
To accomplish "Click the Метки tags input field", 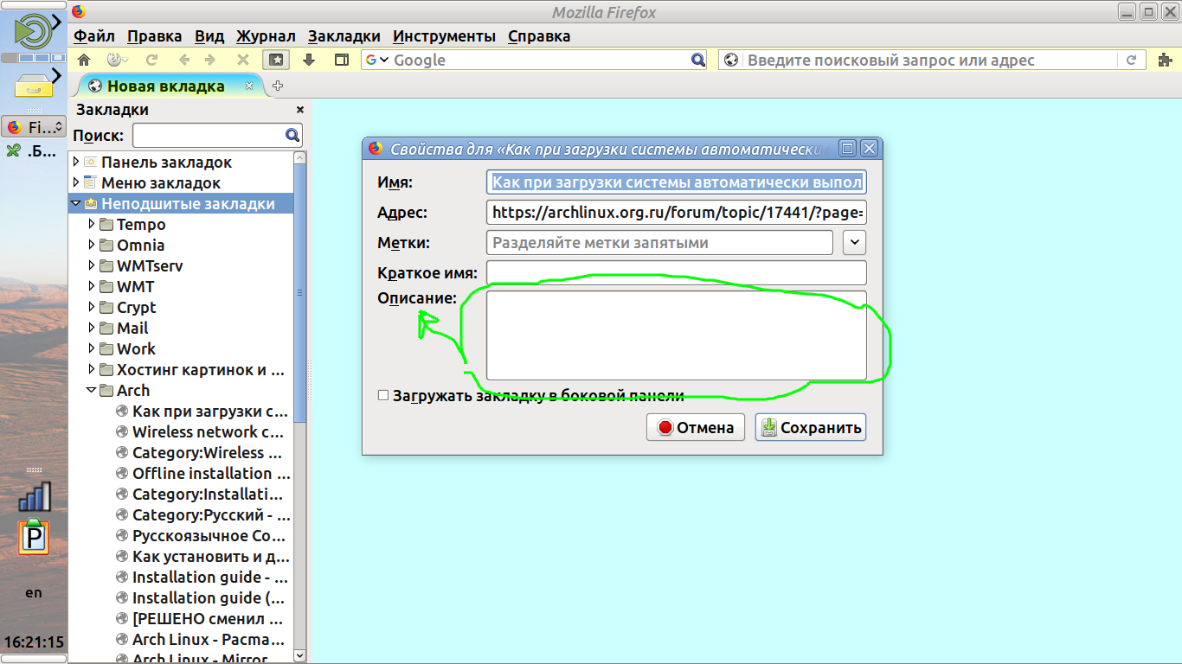I will (x=660, y=243).
